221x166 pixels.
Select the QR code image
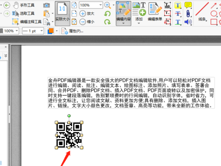[69, 135]
